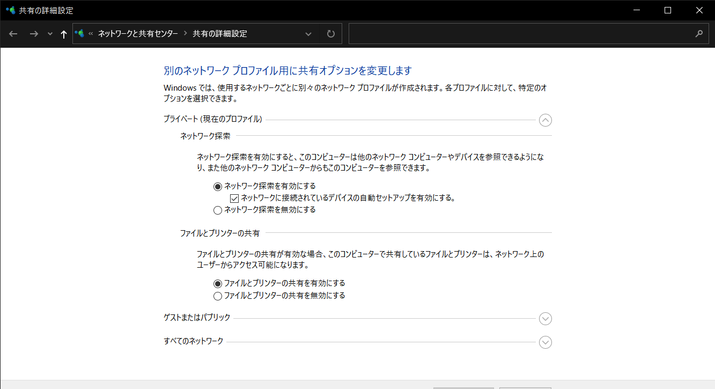Click the breadcrumb overflow double chevron
The width and height of the screenshot is (715, 389).
click(91, 33)
